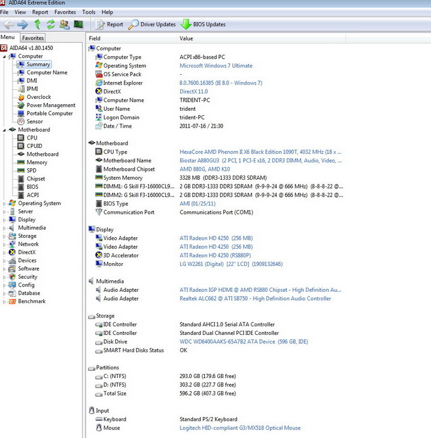Open the Report menu
The image size is (431, 438).
click(x=40, y=12)
